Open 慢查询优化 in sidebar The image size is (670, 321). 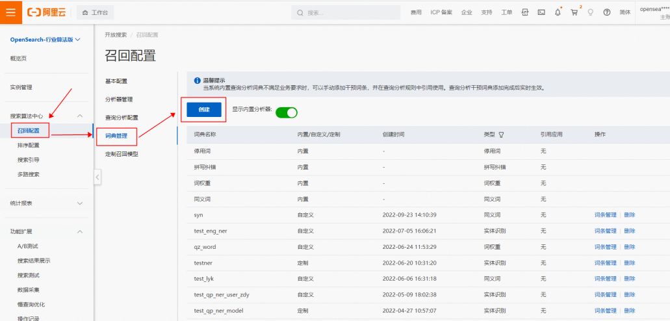click(31, 304)
